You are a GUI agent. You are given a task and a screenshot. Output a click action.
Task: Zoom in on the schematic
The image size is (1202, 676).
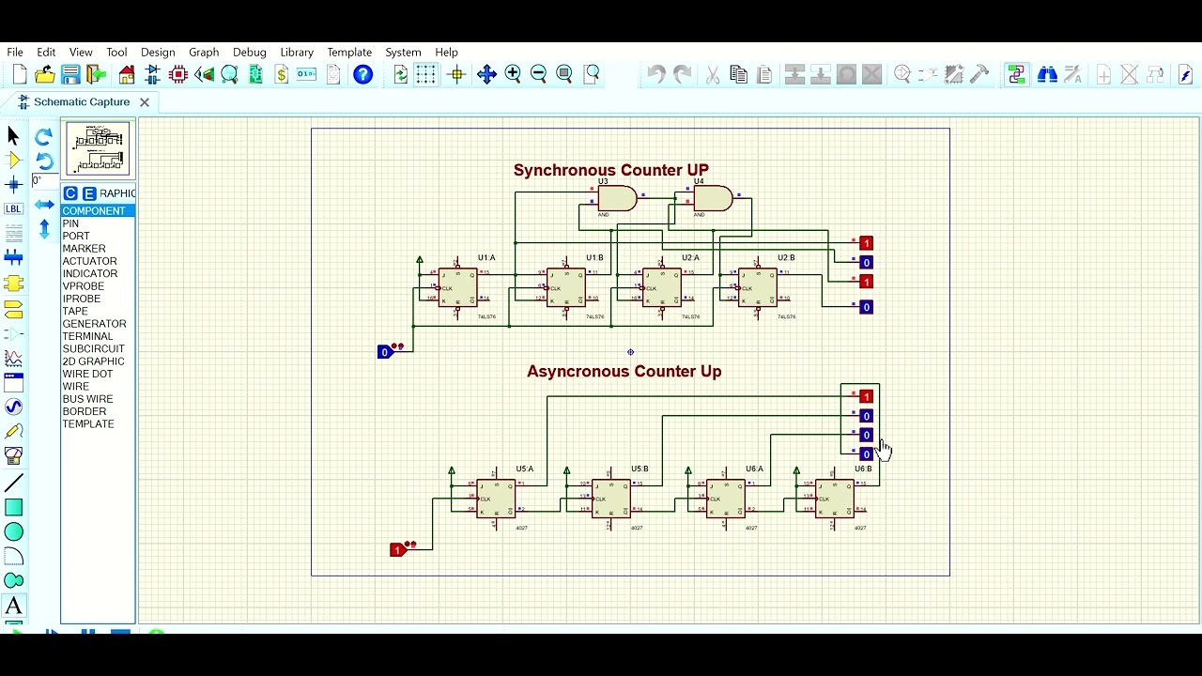tap(513, 75)
